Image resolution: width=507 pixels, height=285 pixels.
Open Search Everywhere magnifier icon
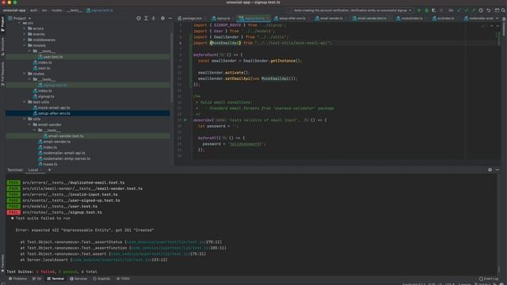click(503, 10)
